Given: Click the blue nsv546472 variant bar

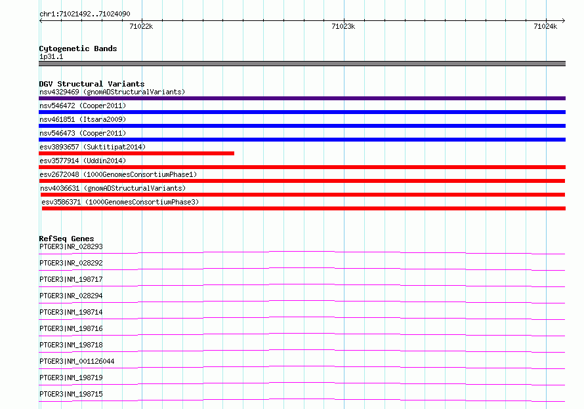Looking at the screenshot, I should tap(302, 112).
